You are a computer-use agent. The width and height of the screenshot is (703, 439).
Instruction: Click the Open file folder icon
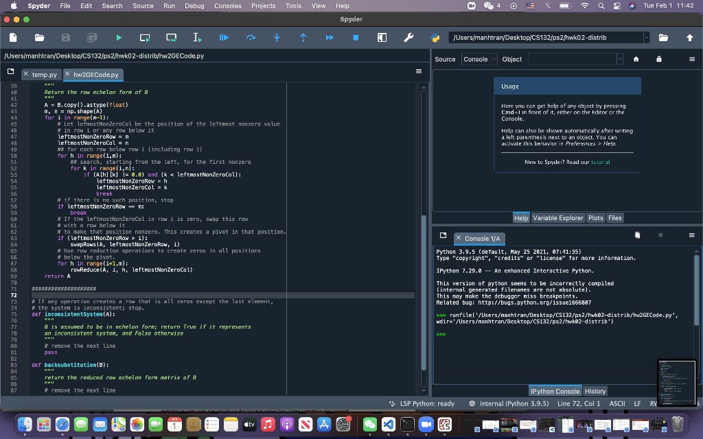pos(39,38)
